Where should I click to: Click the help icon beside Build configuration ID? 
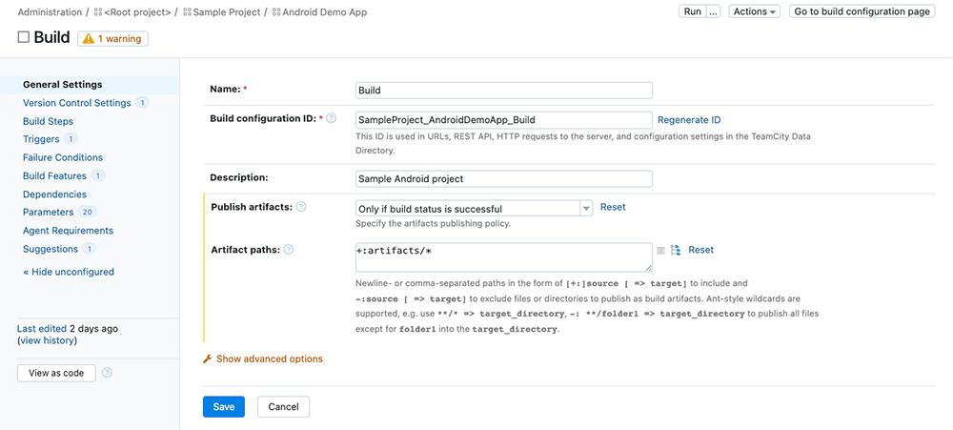(332, 119)
